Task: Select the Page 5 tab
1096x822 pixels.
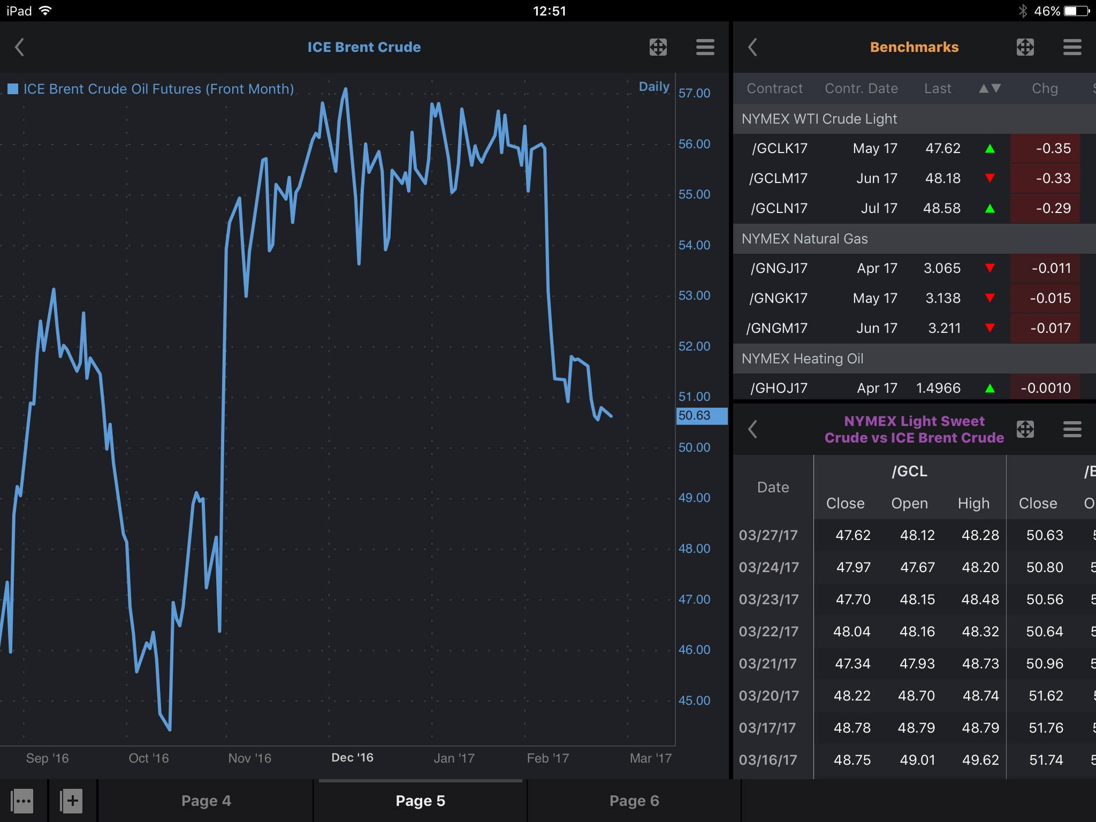Action: coord(420,801)
